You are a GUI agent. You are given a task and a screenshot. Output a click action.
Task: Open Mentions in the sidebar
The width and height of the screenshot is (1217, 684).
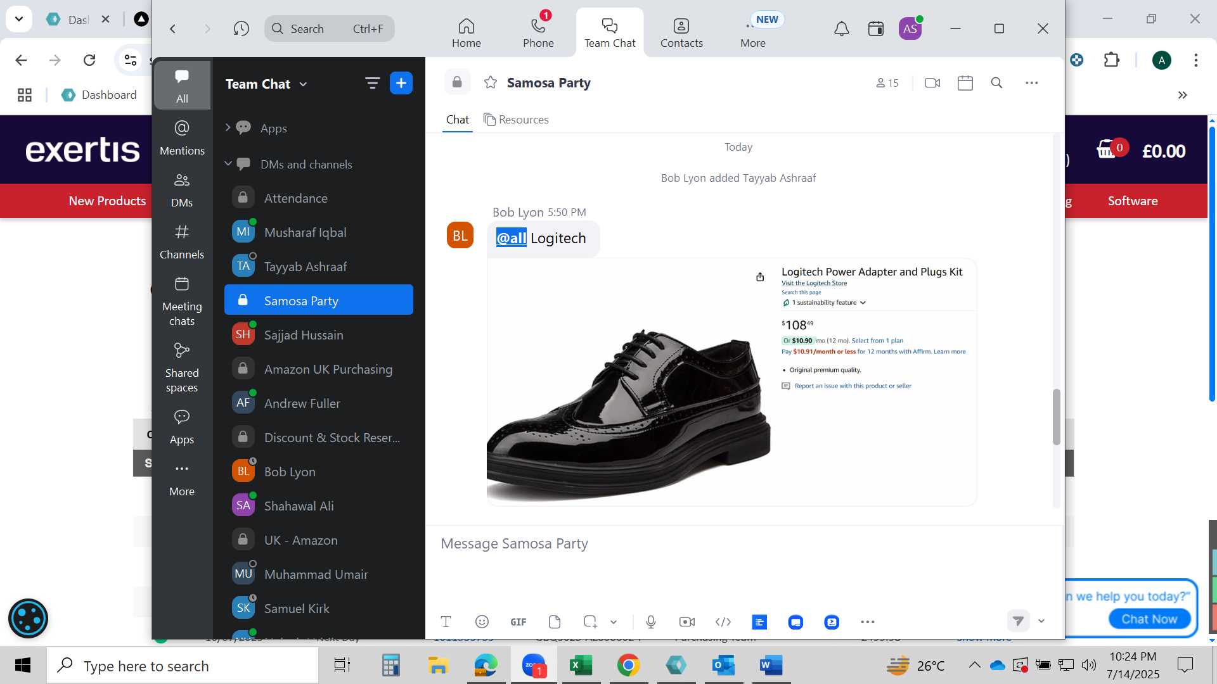182,137
